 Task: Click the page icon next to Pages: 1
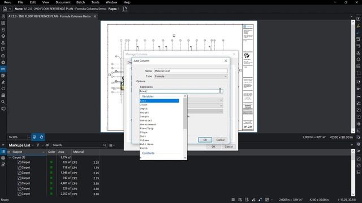point(125,9)
